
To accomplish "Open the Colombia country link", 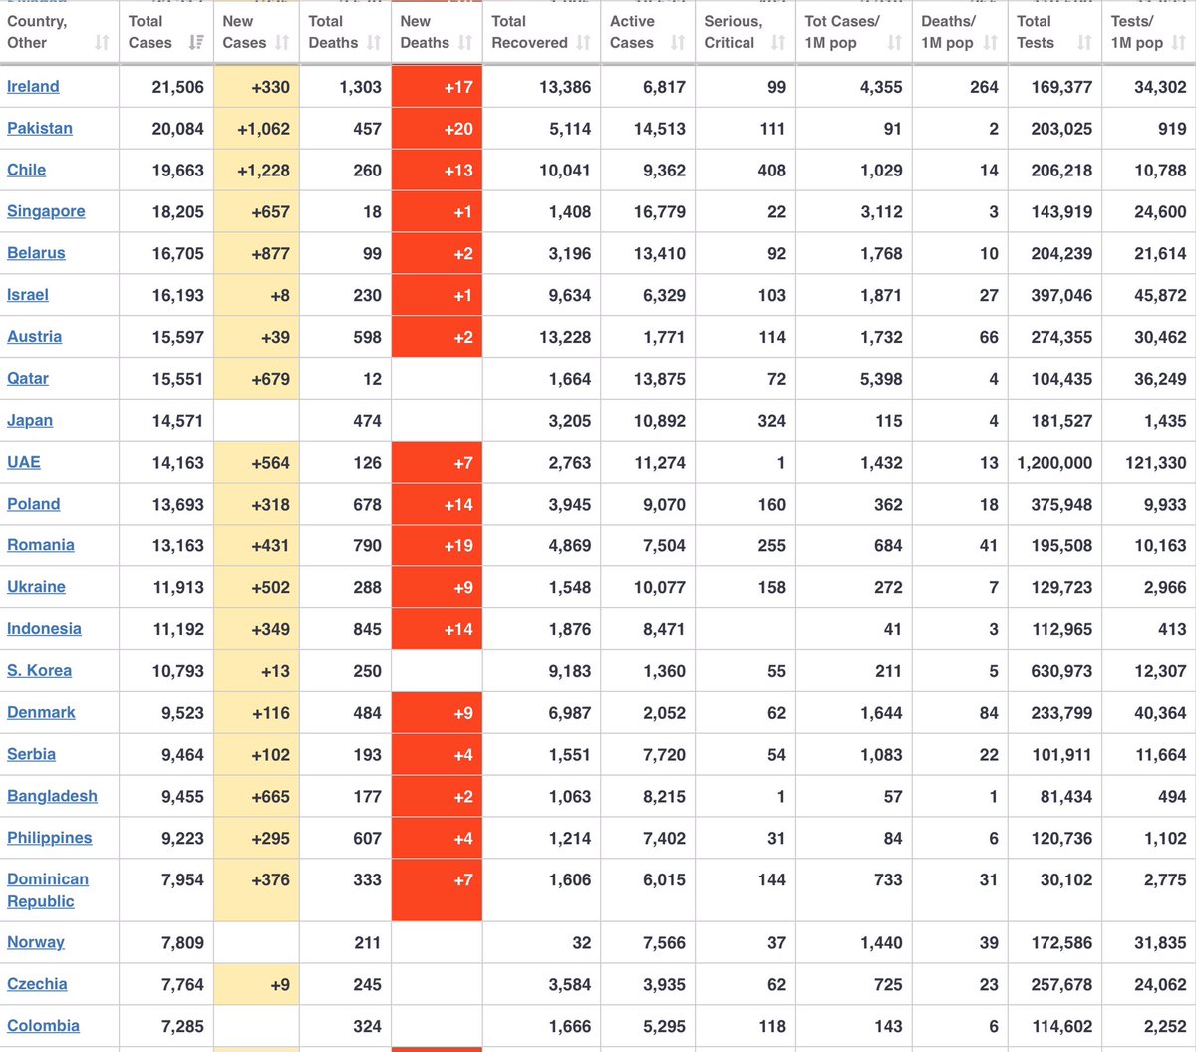I will coord(43,1026).
